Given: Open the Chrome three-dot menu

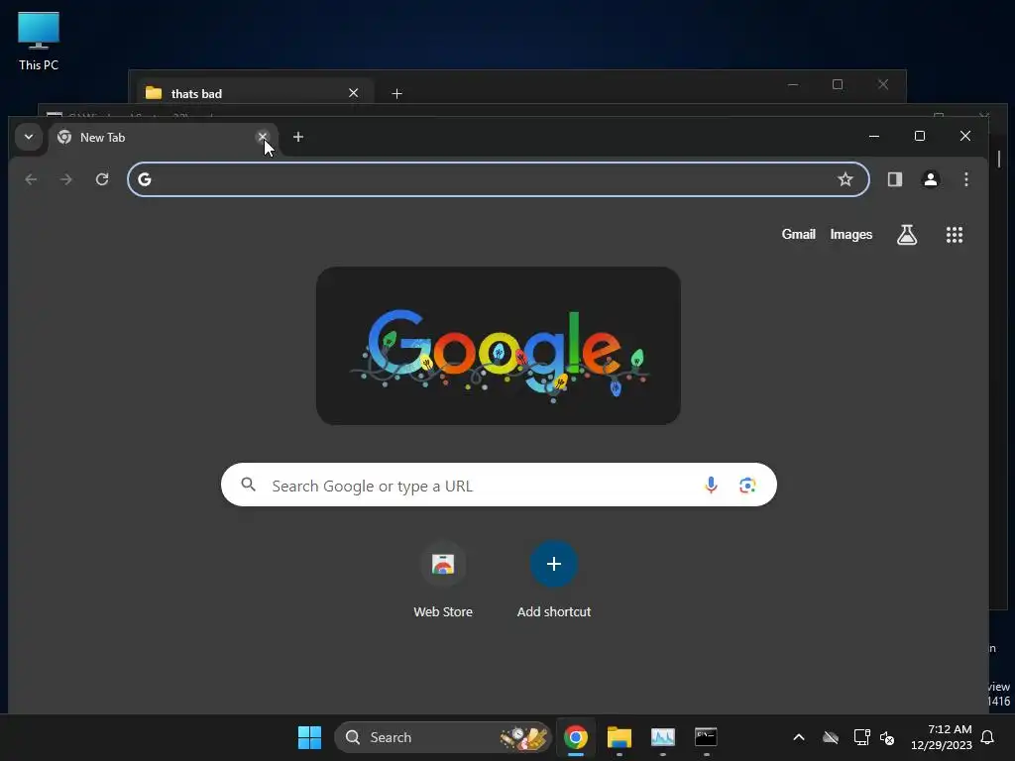Looking at the screenshot, I should point(965,179).
